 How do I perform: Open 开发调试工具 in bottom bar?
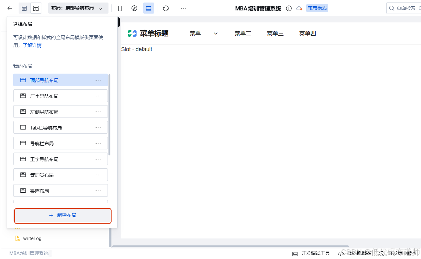311,253
